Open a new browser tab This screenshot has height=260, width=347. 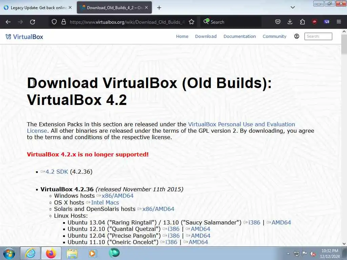[159, 8]
